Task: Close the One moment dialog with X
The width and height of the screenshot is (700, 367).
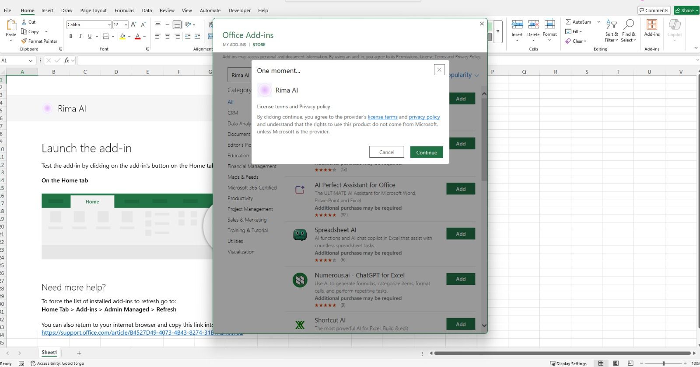Action: pos(439,69)
